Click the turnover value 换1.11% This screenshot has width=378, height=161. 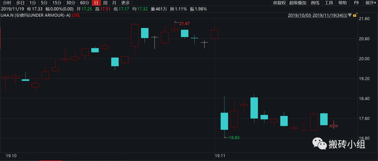click(178, 9)
